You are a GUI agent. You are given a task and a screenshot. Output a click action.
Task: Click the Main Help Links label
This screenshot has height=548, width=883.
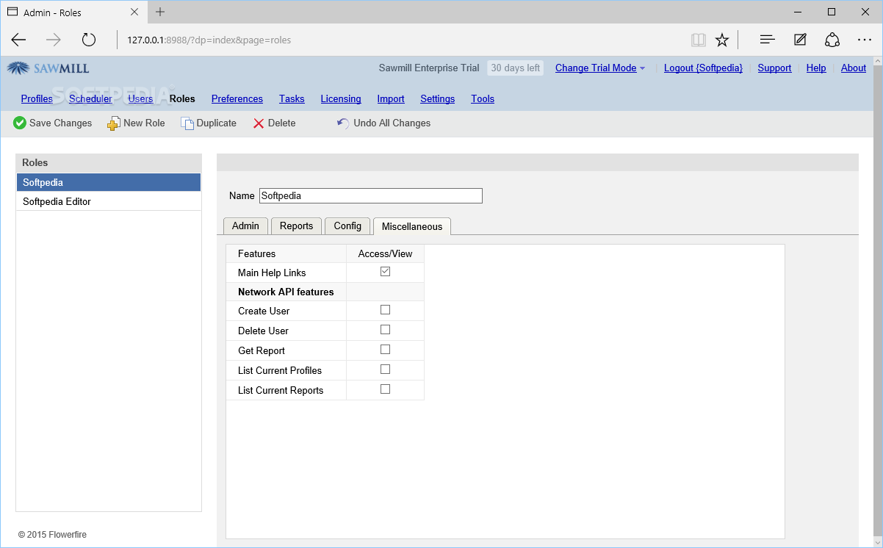tap(272, 273)
